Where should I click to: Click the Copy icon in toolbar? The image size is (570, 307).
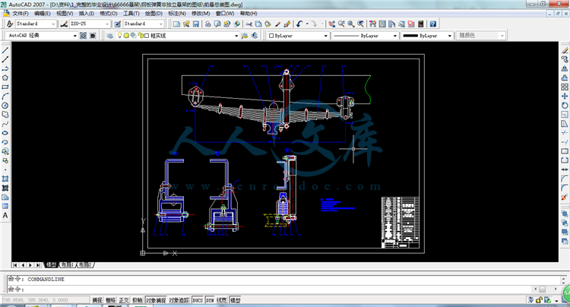coord(258,24)
